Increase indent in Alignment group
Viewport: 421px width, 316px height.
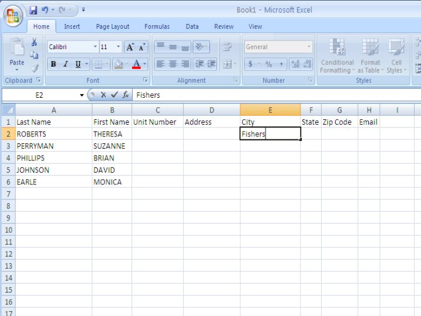211,64
